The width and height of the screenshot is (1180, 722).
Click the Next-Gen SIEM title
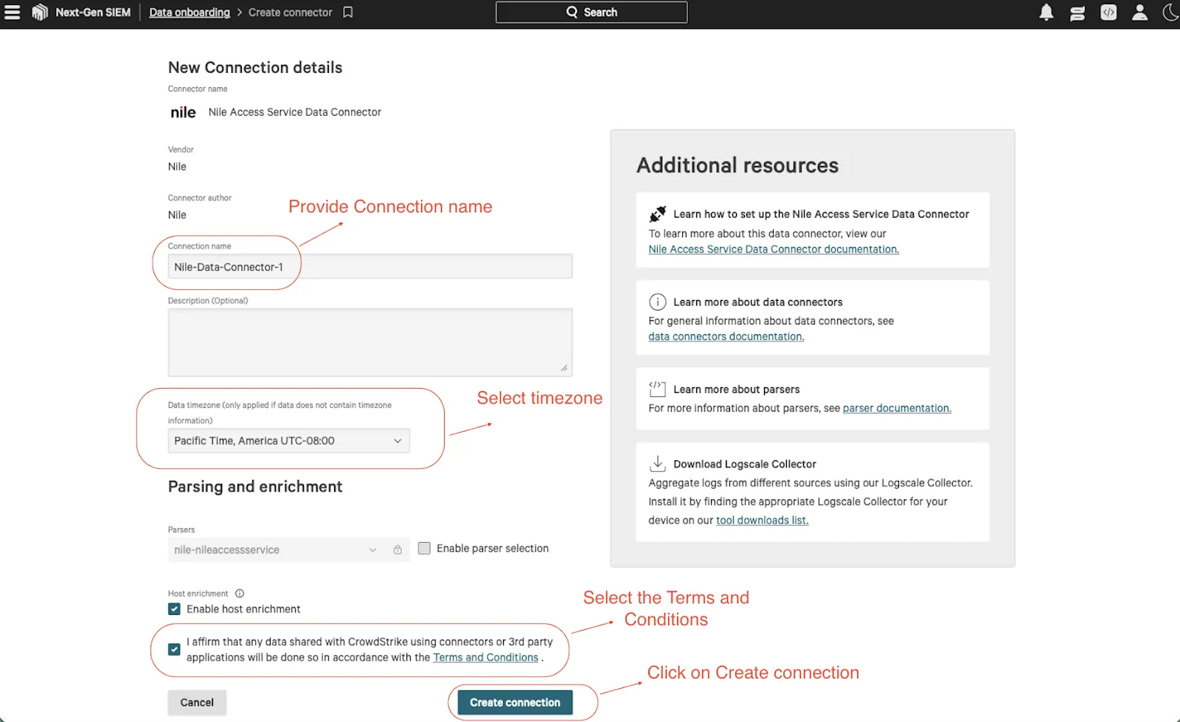click(x=93, y=13)
